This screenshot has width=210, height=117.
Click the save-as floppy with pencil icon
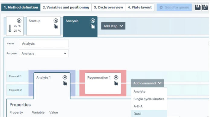coord(205,7)
